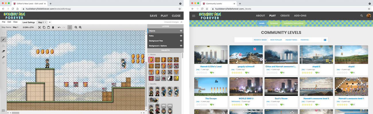
Task: Open the 'gargoly schmooff' level title
Action: pos(246,66)
